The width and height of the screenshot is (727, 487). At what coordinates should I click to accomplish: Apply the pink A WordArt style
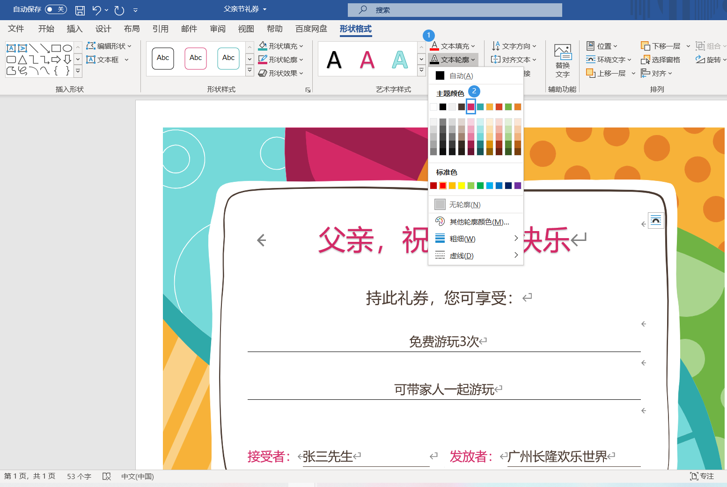pyautogui.click(x=367, y=60)
